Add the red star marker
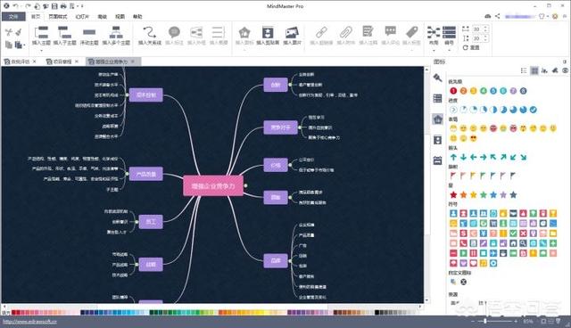Image resolution: width=571 pixels, height=328 pixels. pyautogui.click(x=453, y=195)
